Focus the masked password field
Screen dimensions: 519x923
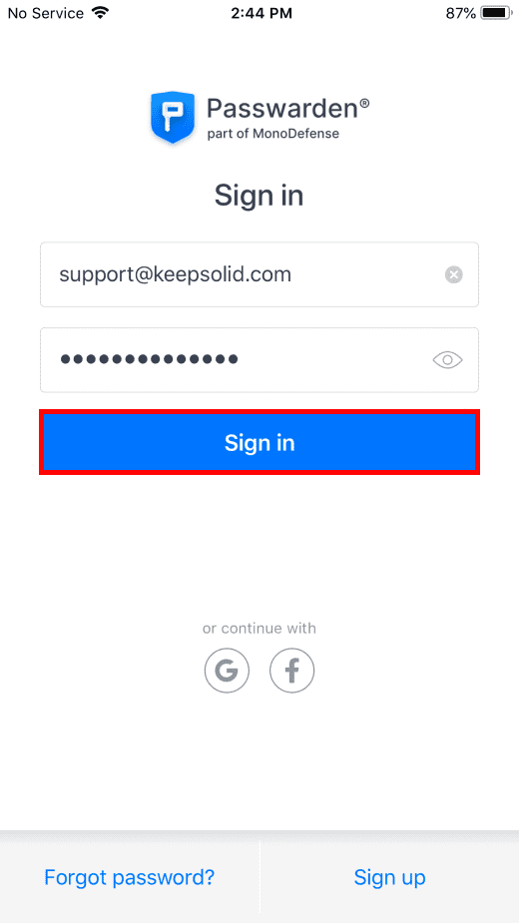[x=259, y=359]
